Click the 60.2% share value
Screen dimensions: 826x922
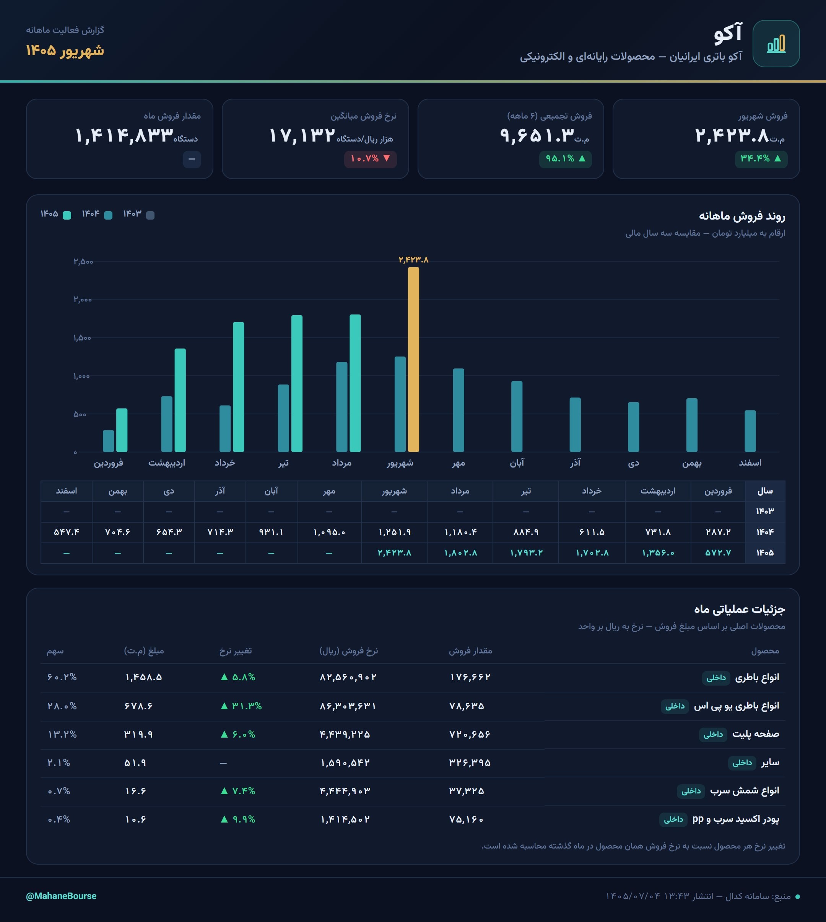click(62, 677)
